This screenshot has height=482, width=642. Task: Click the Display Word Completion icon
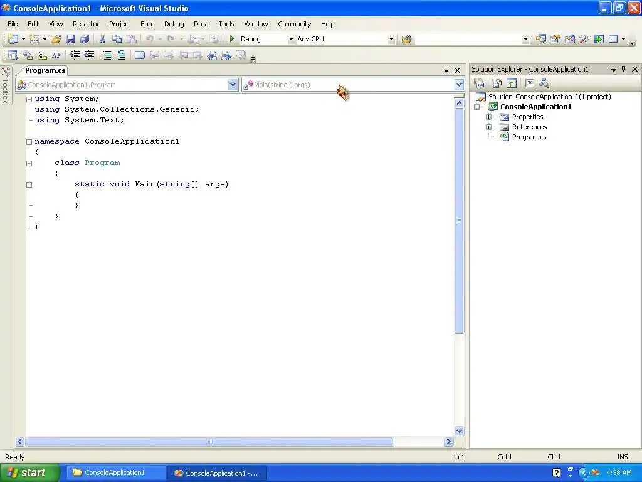[x=56, y=55]
